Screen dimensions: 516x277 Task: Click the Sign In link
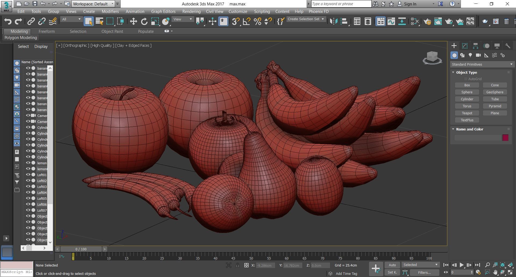click(x=410, y=4)
